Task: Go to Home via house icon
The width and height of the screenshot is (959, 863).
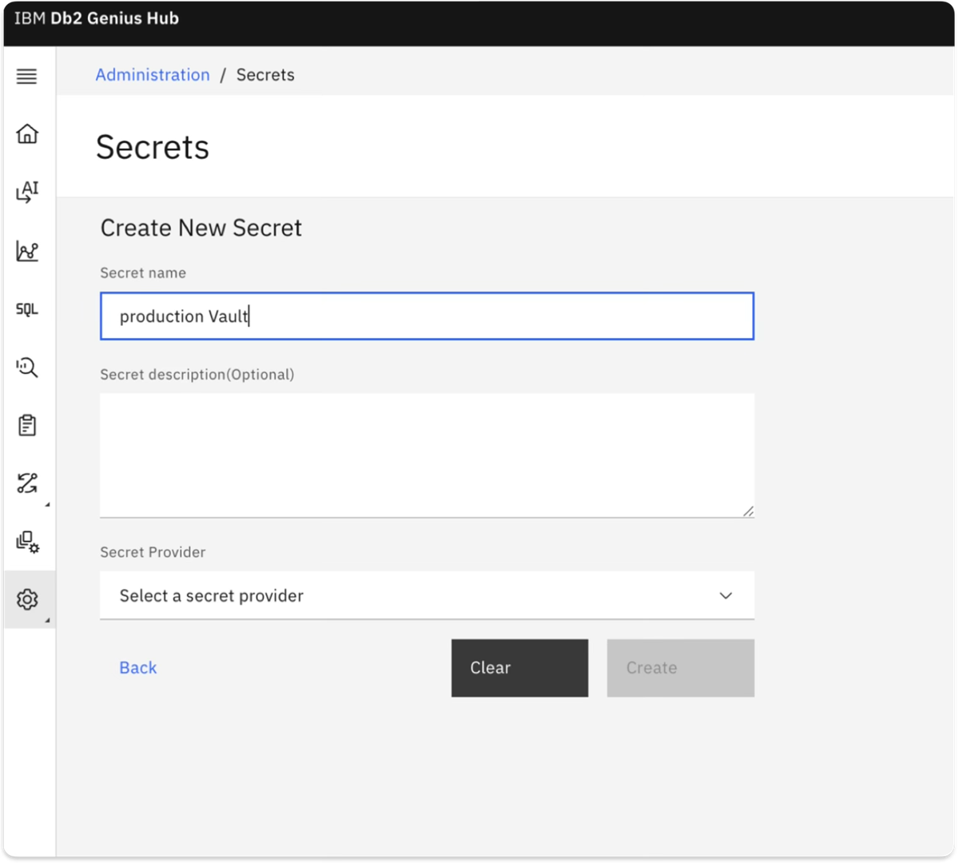Action: (27, 133)
